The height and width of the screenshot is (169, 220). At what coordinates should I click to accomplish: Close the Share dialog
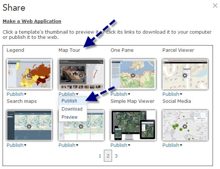[215, 6]
